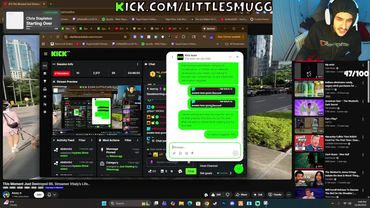Open the weather widget showing 31°F Cloudy
The image size is (370, 208).
tap(10, 203)
